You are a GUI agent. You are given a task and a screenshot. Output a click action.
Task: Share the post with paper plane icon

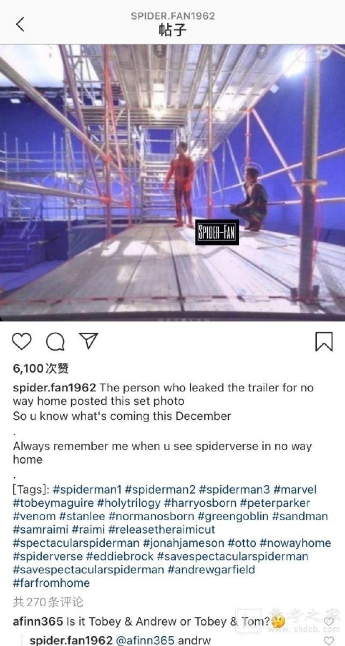pyautogui.click(x=88, y=341)
